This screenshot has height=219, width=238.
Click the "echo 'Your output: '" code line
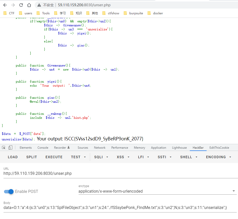tap(61, 85)
